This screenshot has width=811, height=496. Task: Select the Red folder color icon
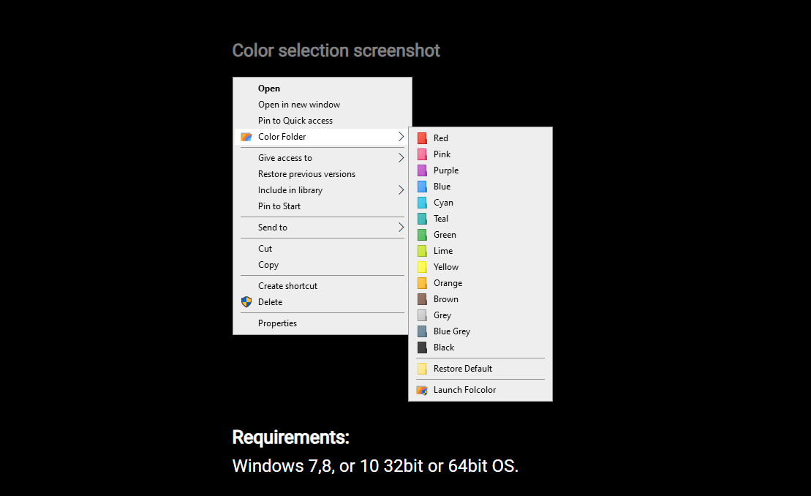point(422,138)
